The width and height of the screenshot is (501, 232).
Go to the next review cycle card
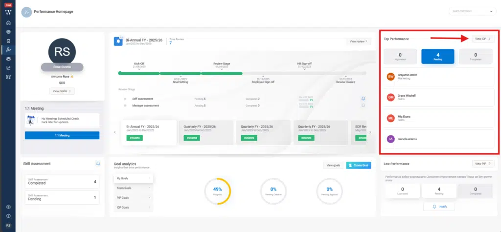pos(370,132)
